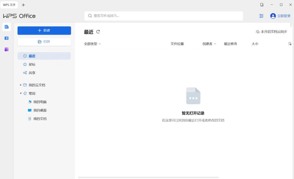
Task: Switch to the WPS 文字 tab
Action: pos(9,5)
